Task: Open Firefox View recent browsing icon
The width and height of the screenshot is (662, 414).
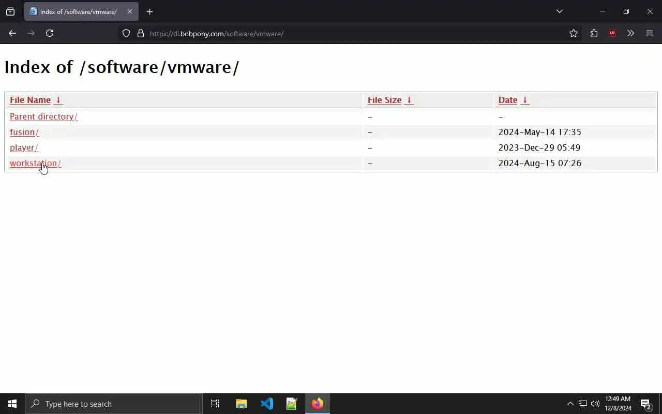Action: click(10, 11)
